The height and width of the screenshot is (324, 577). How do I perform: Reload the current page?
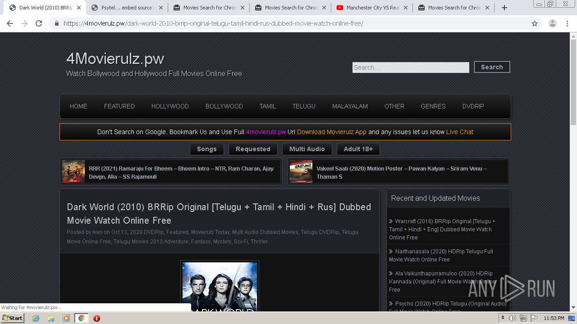[39, 23]
